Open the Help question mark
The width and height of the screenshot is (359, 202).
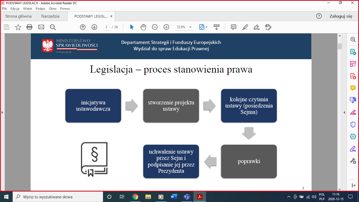tap(319, 16)
